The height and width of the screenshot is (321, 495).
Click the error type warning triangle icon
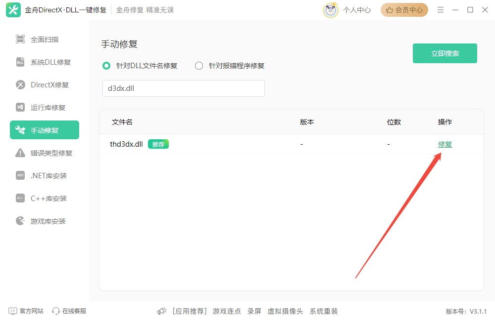click(20, 153)
